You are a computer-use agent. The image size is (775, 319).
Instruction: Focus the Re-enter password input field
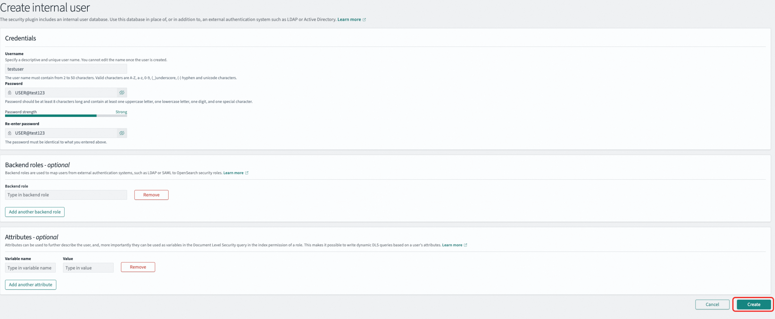66,133
